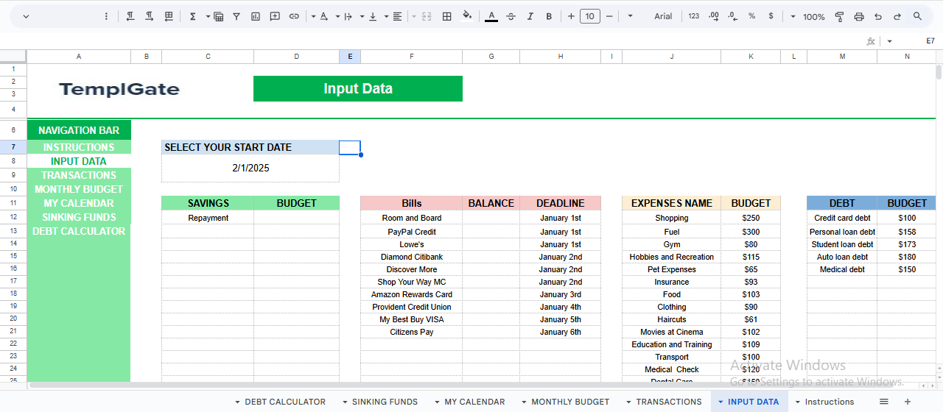Open the borders tool
Screen dimensions: 943x412
(x=446, y=16)
